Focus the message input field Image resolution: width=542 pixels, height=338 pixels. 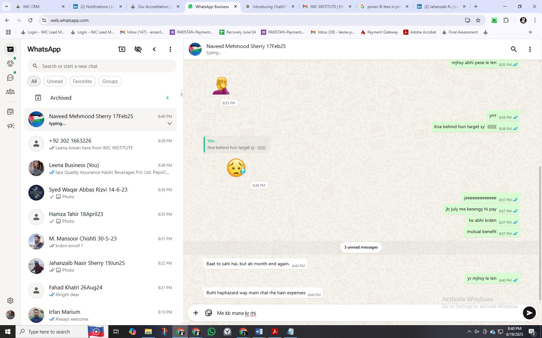(368, 313)
